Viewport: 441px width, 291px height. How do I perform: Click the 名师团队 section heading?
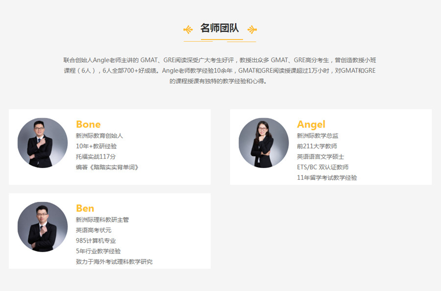pyautogui.click(x=220, y=28)
